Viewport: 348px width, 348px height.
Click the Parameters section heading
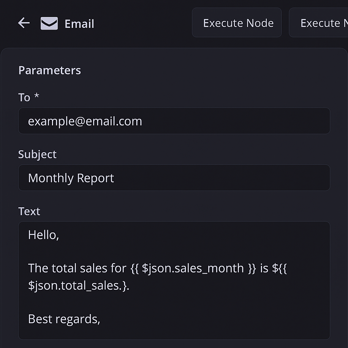[x=50, y=70]
